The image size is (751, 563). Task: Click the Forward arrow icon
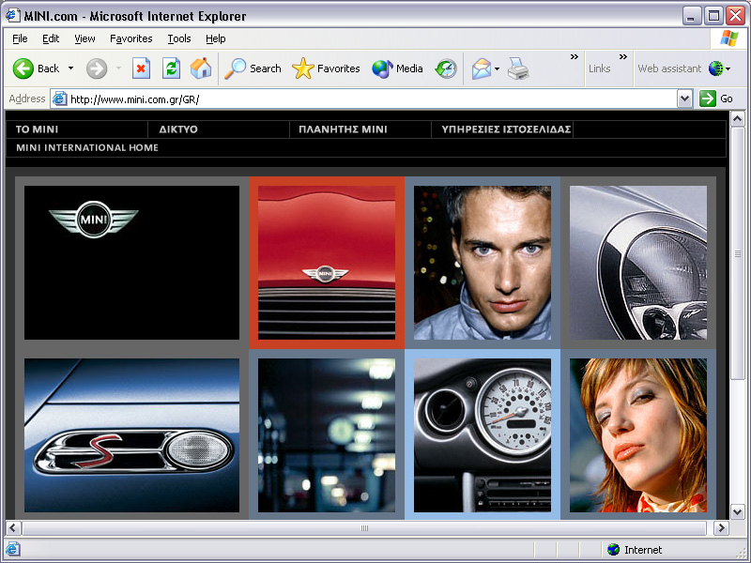[97, 68]
